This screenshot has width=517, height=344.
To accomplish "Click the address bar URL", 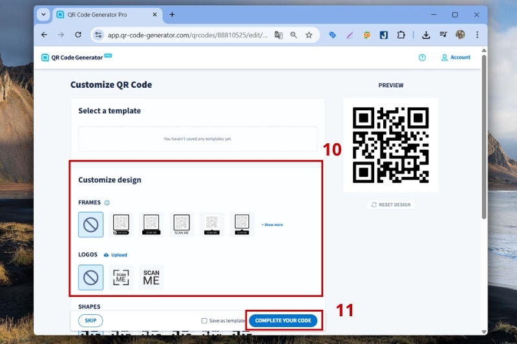I will click(187, 35).
